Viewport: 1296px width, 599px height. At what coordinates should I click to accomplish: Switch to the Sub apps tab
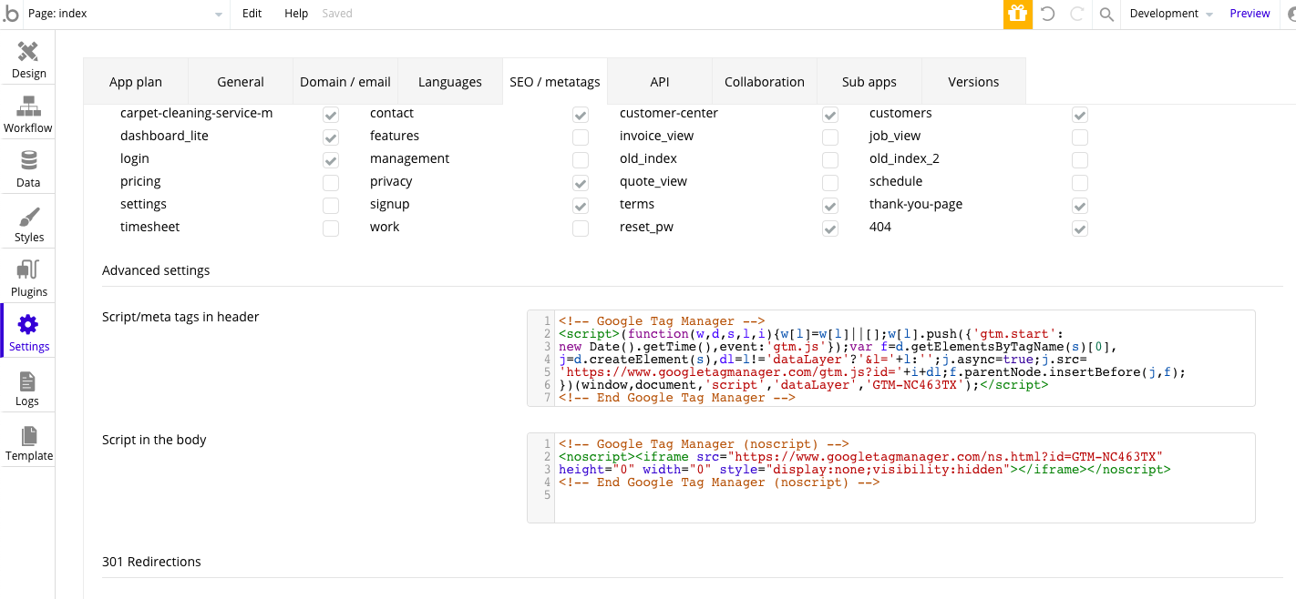click(869, 82)
